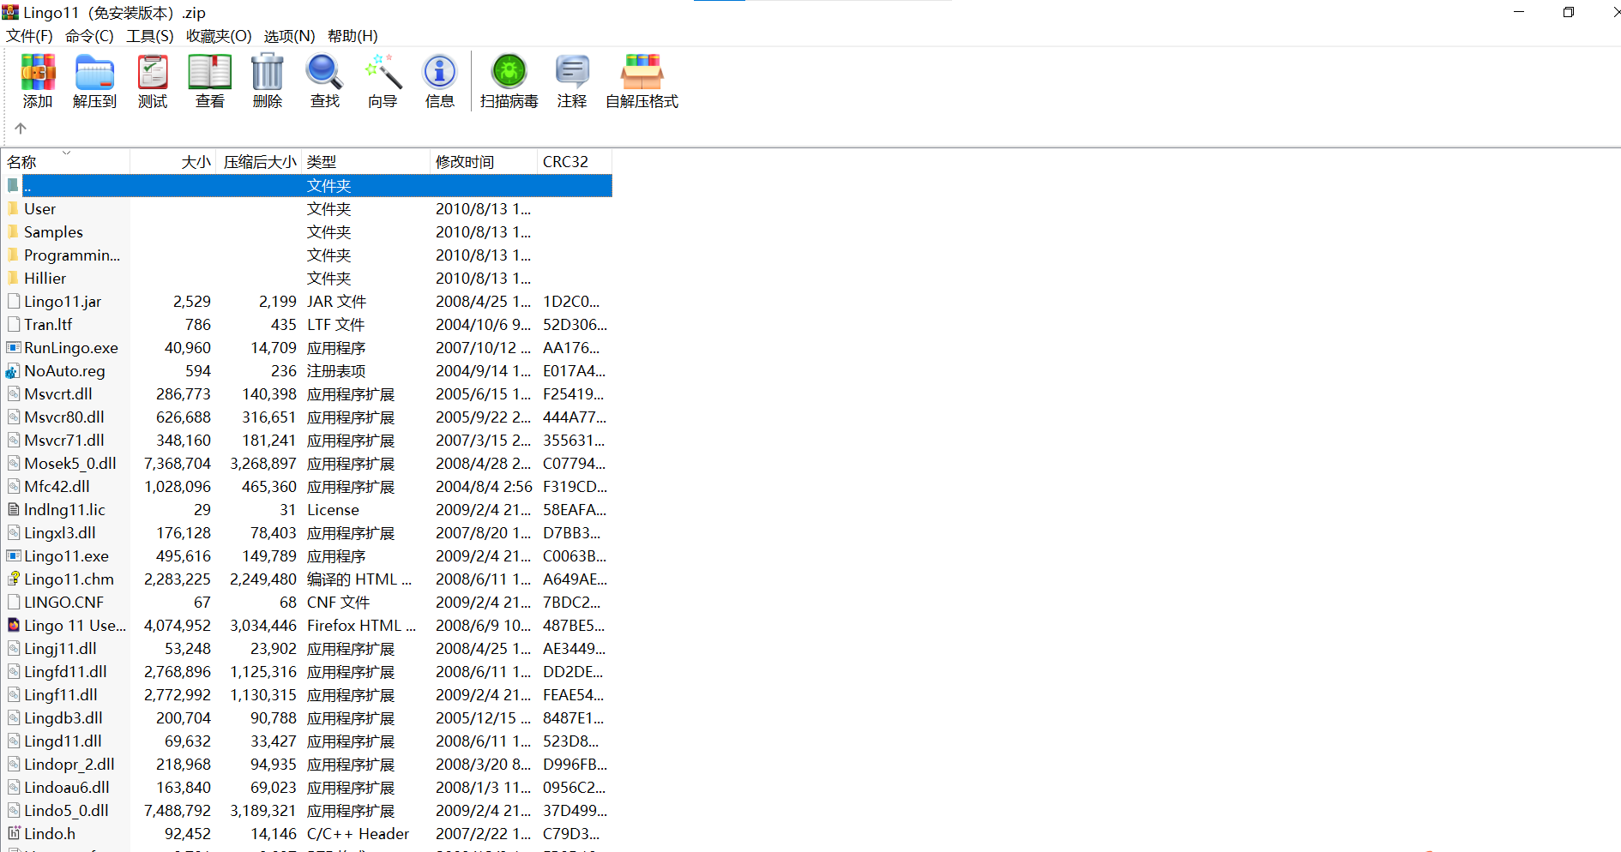The width and height of the screenshot is (1621, 852).
Task: Run 扫描病毒 (Virus Scan) on archive
Action: (509, 81)
